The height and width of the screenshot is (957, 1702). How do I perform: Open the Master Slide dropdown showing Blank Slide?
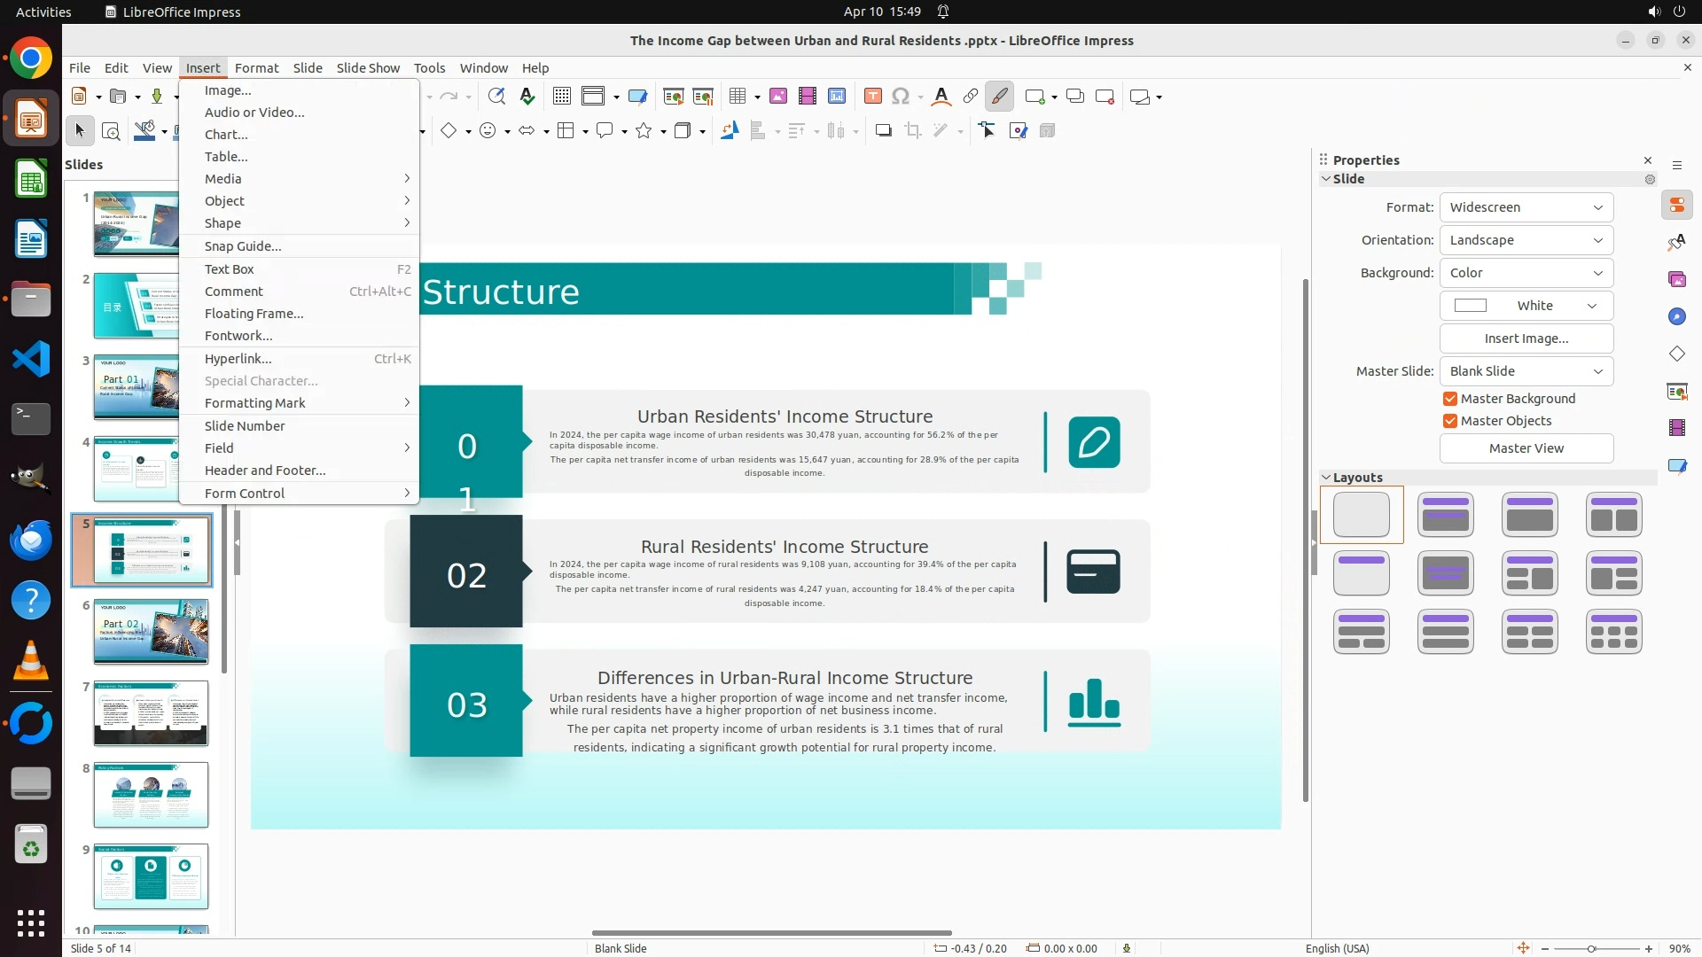coord(1526,371)
